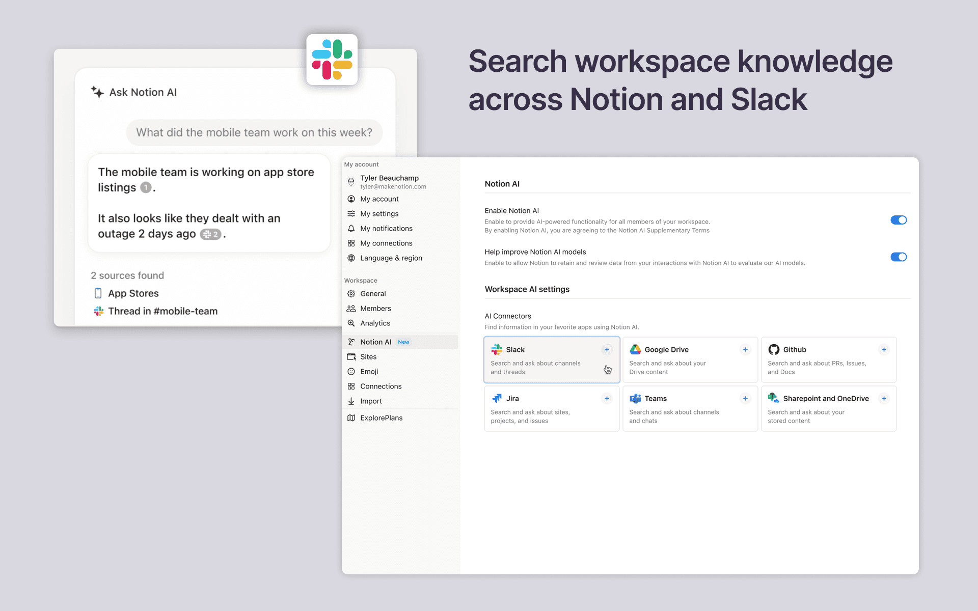The height and width of the screenshot is (611, 978).
Task: Add Sharepoint and OneDrive connector
Action: point(884,398)
